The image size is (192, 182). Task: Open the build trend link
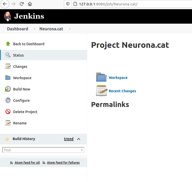(x=69, y=139)
